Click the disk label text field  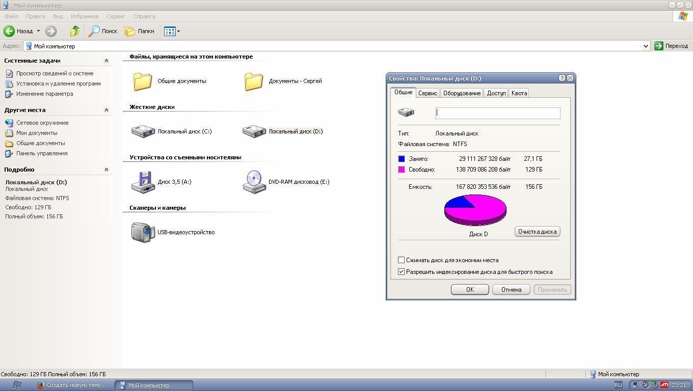[497, 113]
